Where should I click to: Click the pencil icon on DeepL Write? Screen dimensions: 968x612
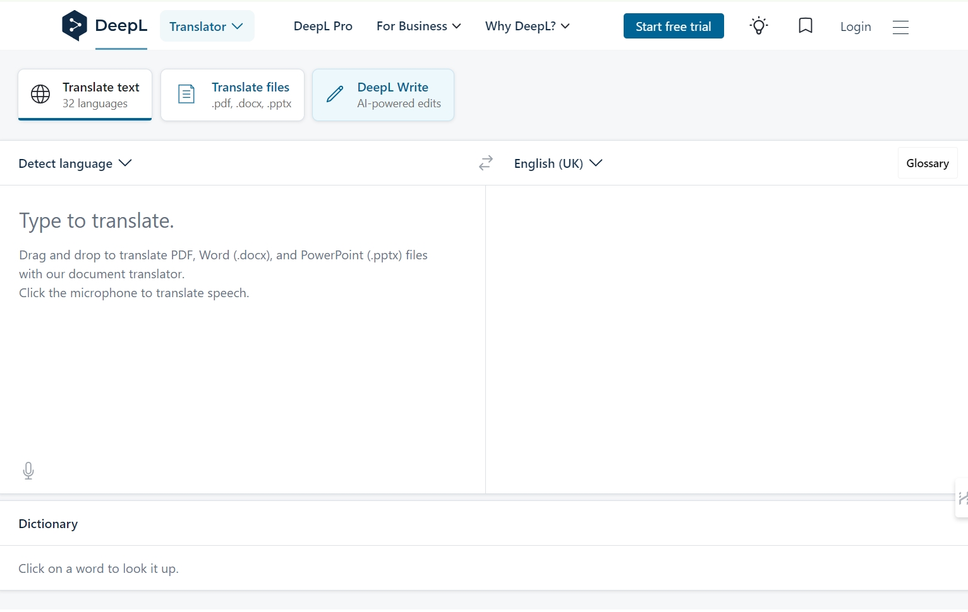coord(335,95)
